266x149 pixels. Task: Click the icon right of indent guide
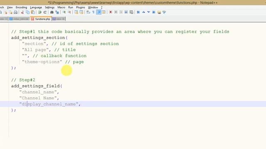103,12
